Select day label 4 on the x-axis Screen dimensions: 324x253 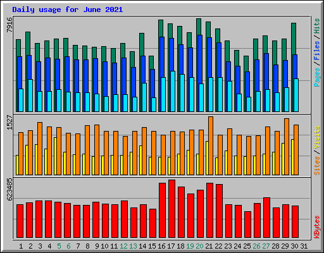[49, 246]
